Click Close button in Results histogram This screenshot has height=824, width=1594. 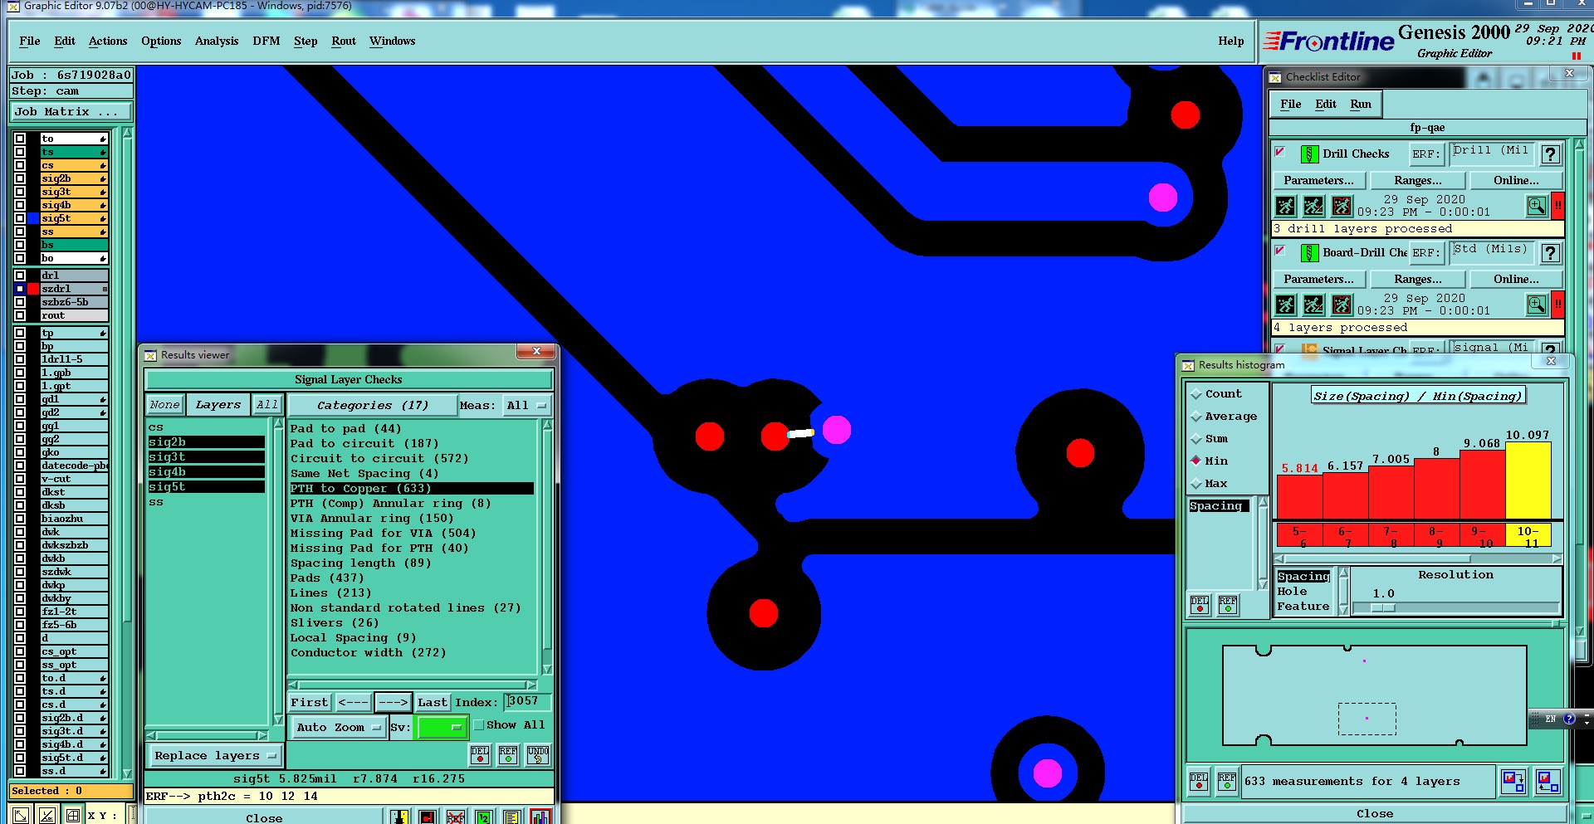(1375, 814)
